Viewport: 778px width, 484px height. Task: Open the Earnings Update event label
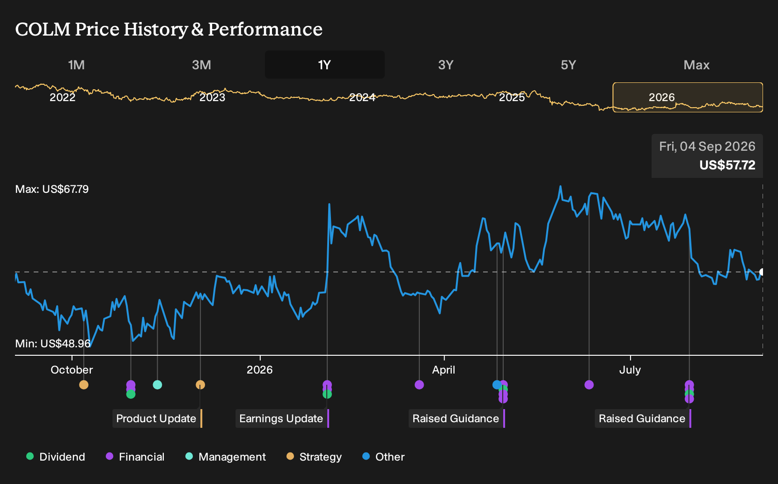(x=282, y=418)
